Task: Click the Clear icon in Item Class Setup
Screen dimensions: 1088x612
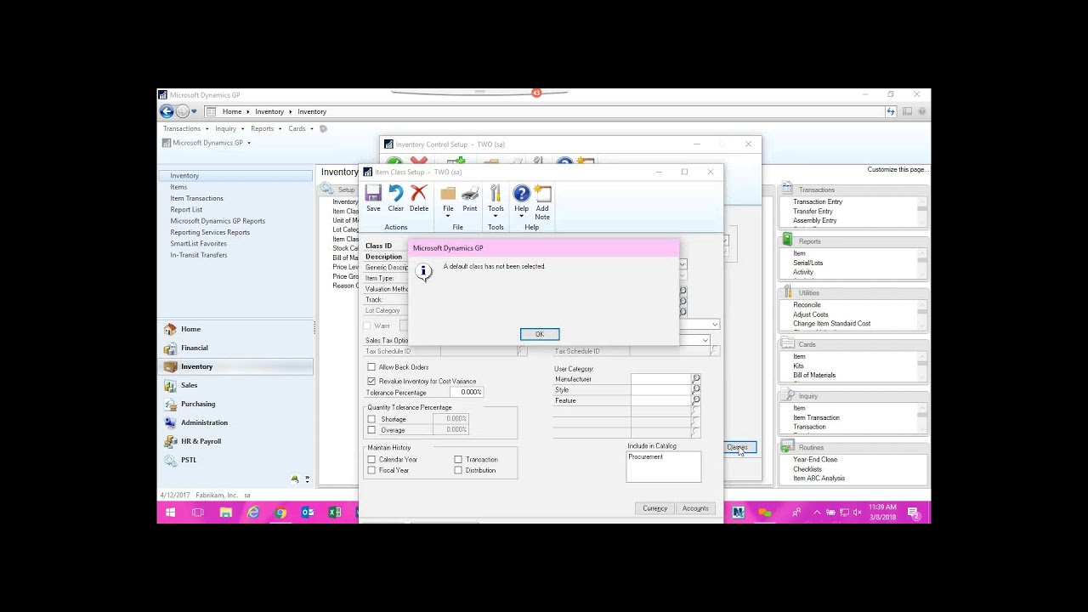Action: point(396,199)
